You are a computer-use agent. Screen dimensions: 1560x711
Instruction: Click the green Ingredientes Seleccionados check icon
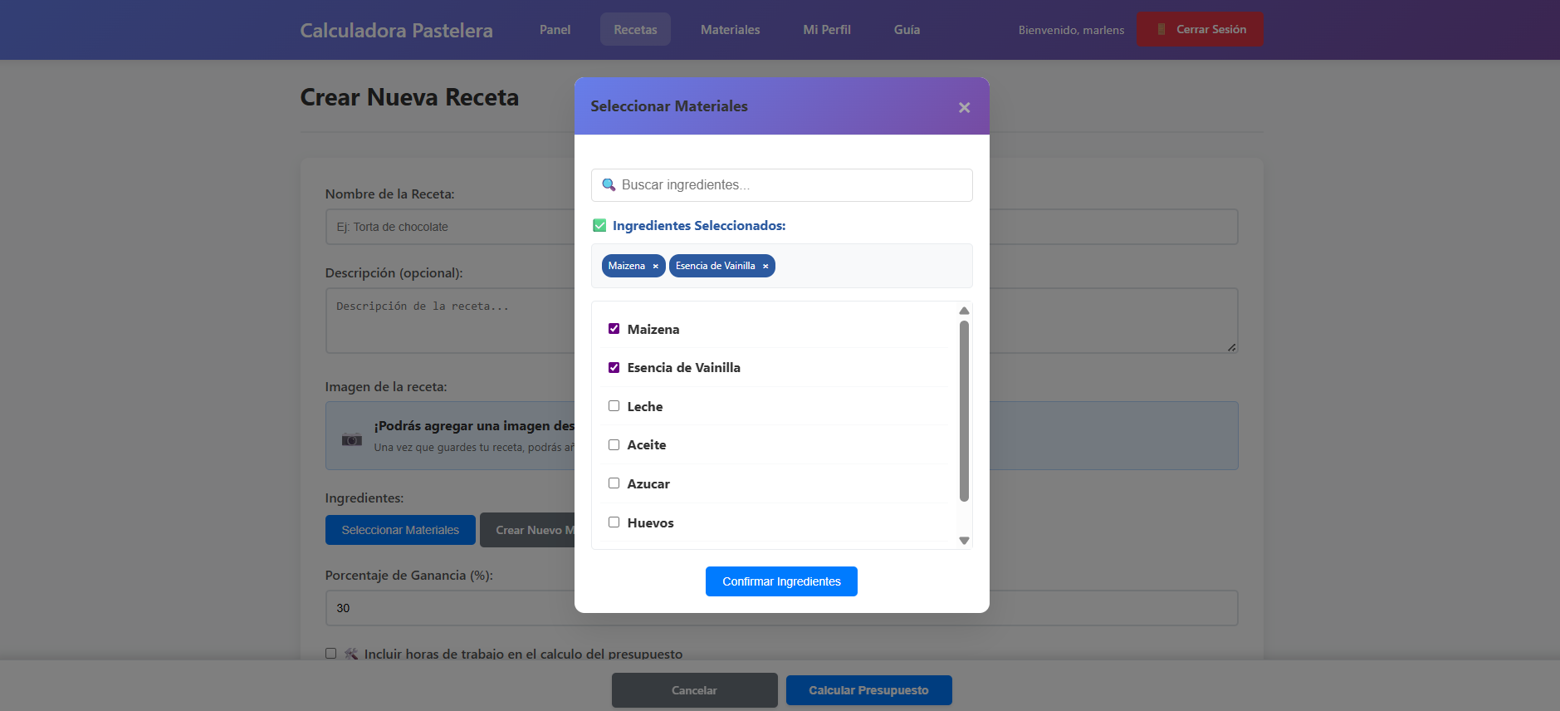[599, 226]
